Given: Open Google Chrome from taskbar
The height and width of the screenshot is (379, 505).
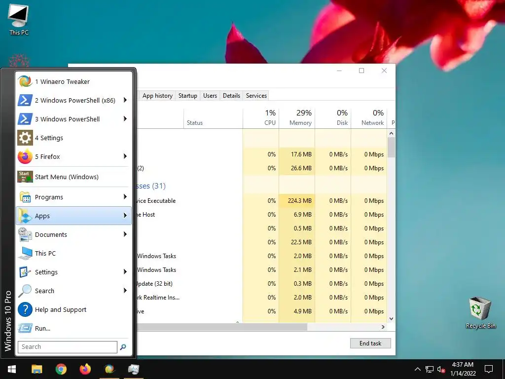Looking at the screenshot, I should (x=61, y=369).
